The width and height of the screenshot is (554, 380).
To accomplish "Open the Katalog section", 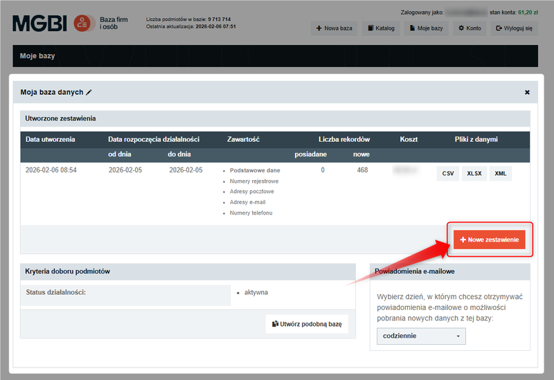I will coord(381,28).
